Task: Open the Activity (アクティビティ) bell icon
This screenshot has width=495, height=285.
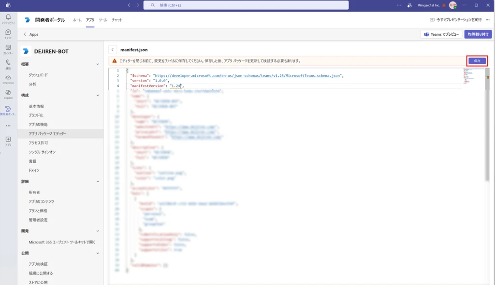Action: (x=8, y=17)
